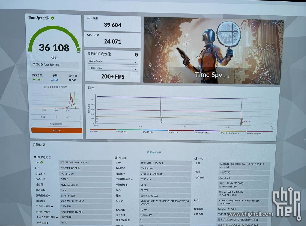Viewport: 306px width, 226px height.
Task: Click the Windows 11 64 位 value
Action: tap(243, 209)
